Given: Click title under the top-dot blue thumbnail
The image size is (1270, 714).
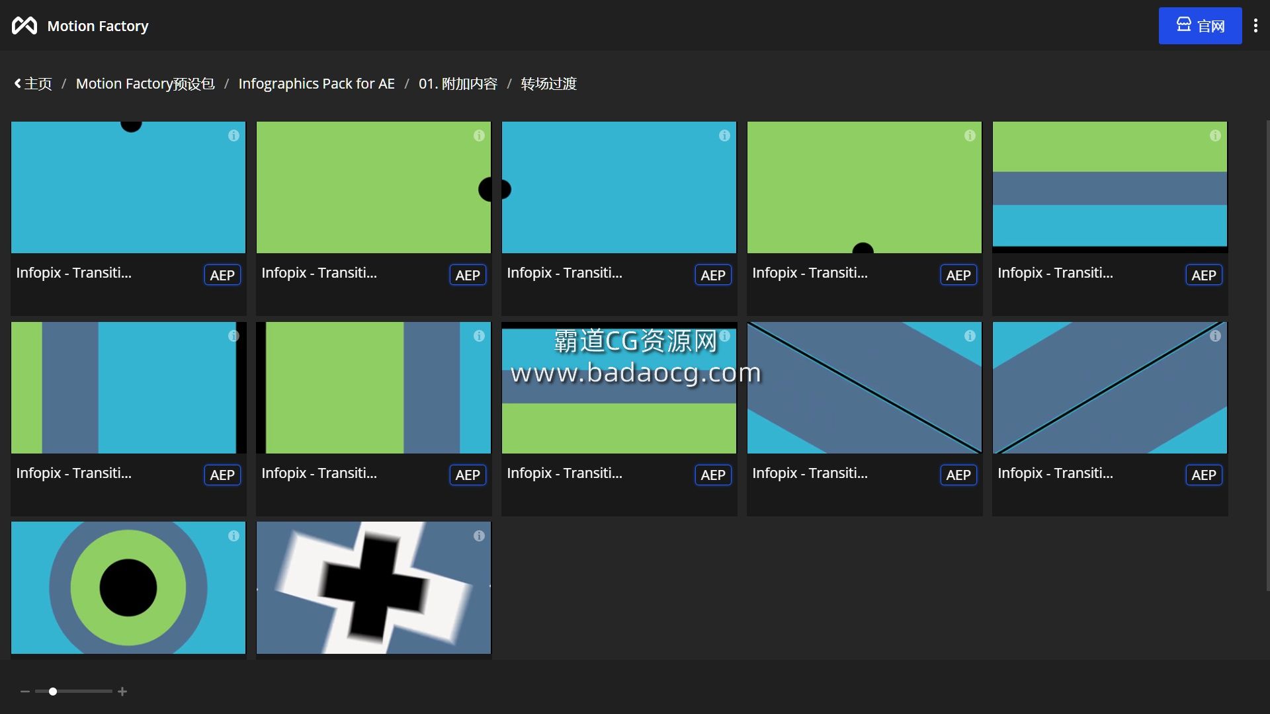Looking at the screenshot, I should pos(74,272).
